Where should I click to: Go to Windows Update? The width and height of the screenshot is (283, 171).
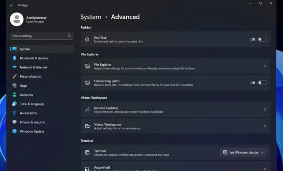[42, 131]
